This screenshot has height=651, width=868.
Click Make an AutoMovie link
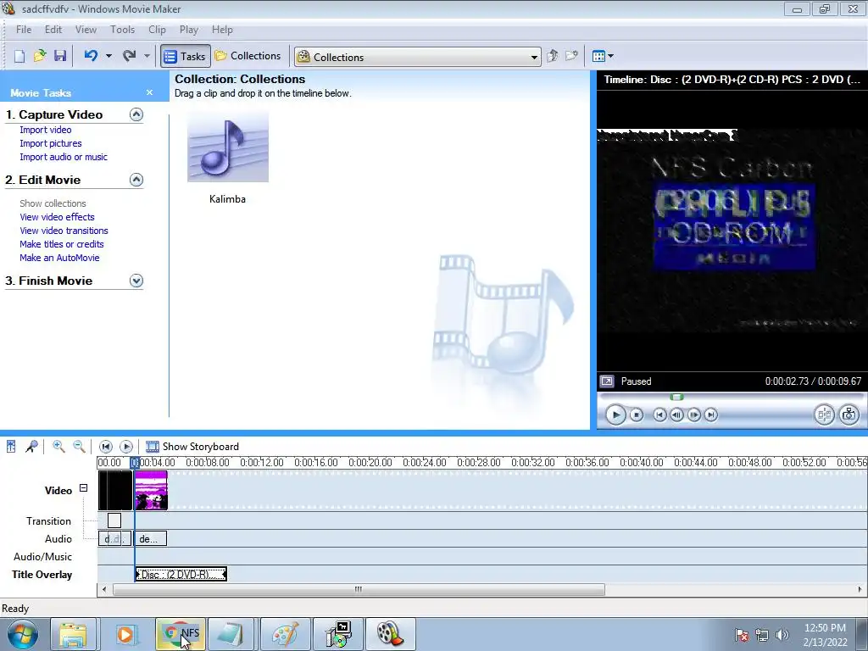tap(59, 258)
